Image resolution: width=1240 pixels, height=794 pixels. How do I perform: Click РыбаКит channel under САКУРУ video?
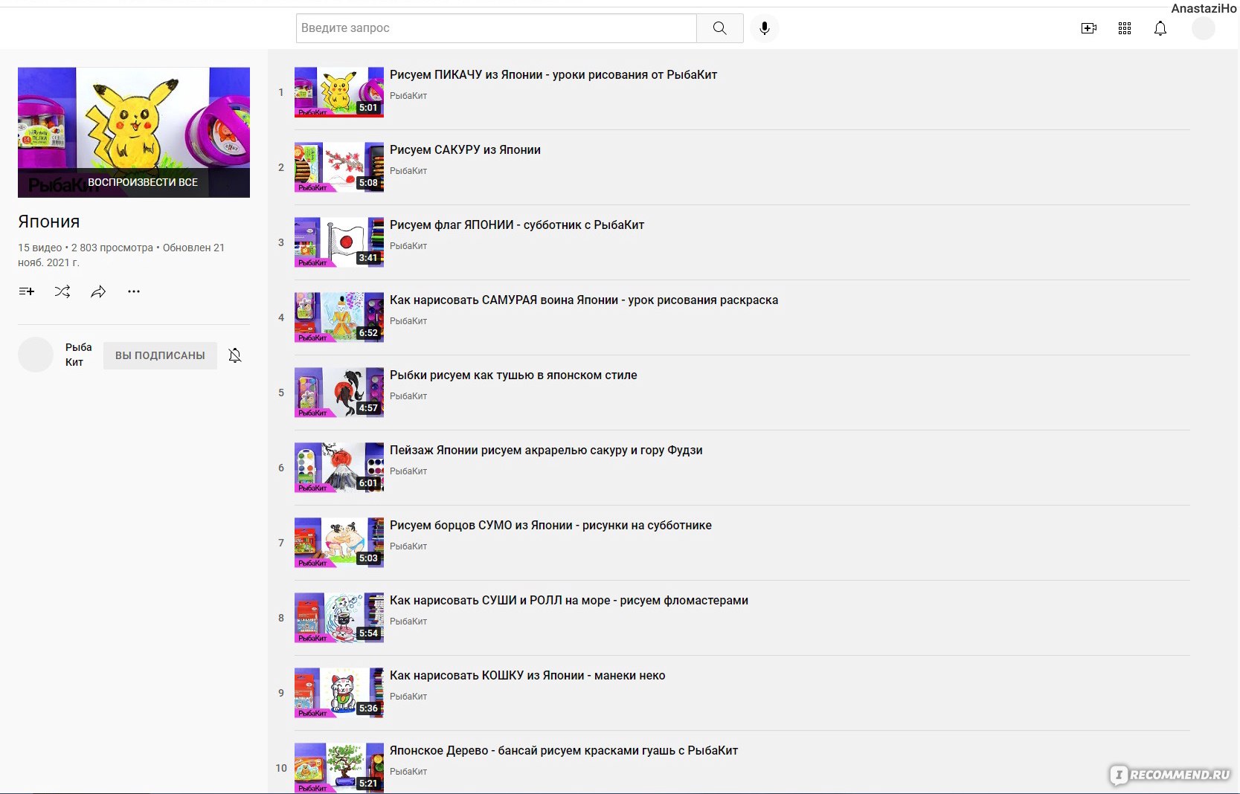(x=408, y=171)
